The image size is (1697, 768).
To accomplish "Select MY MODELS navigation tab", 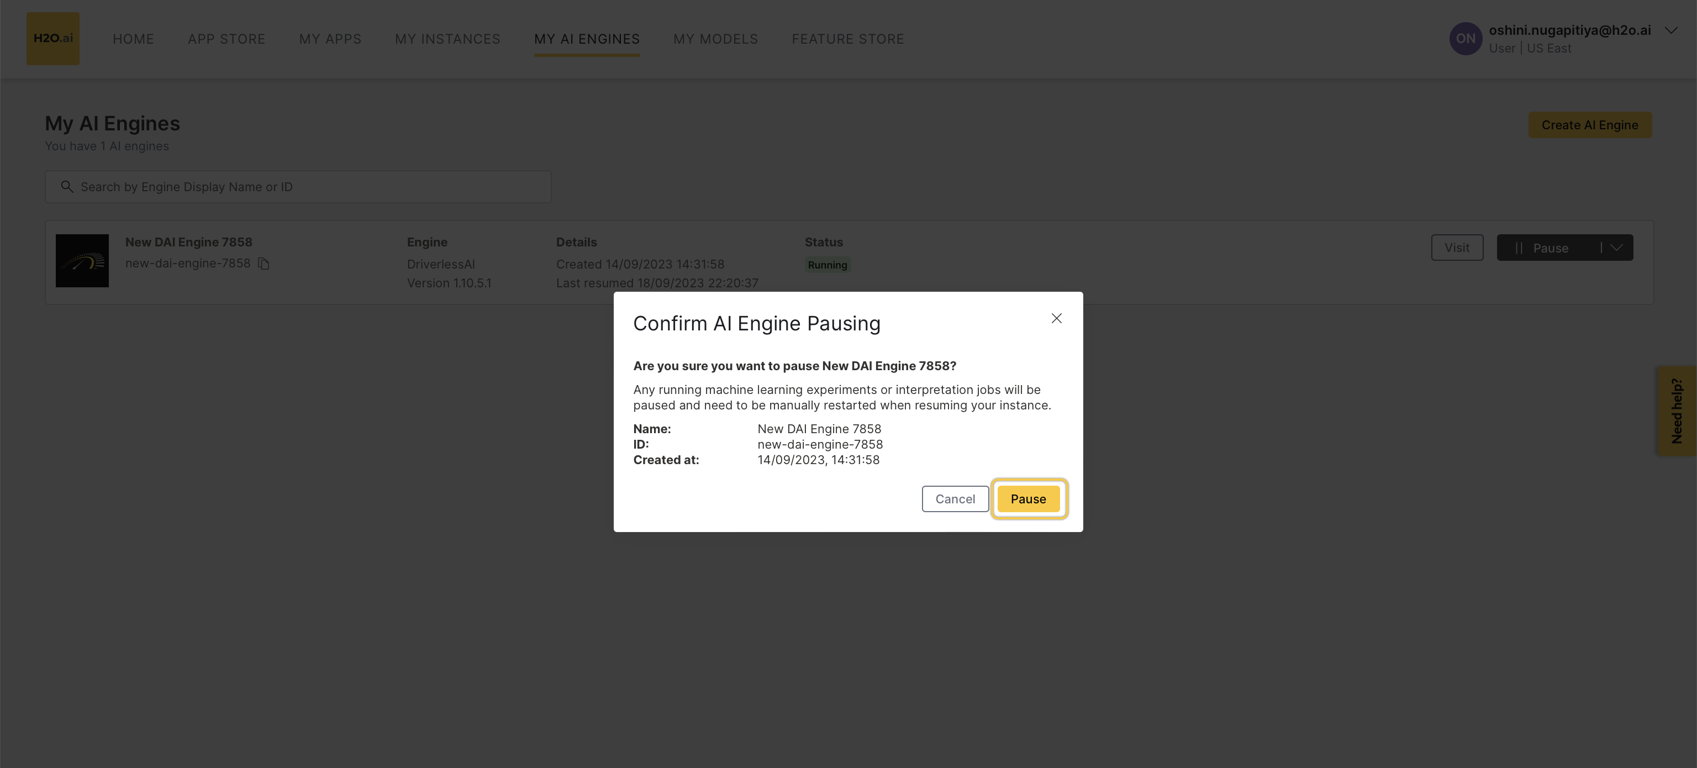I will pos(715,39).
